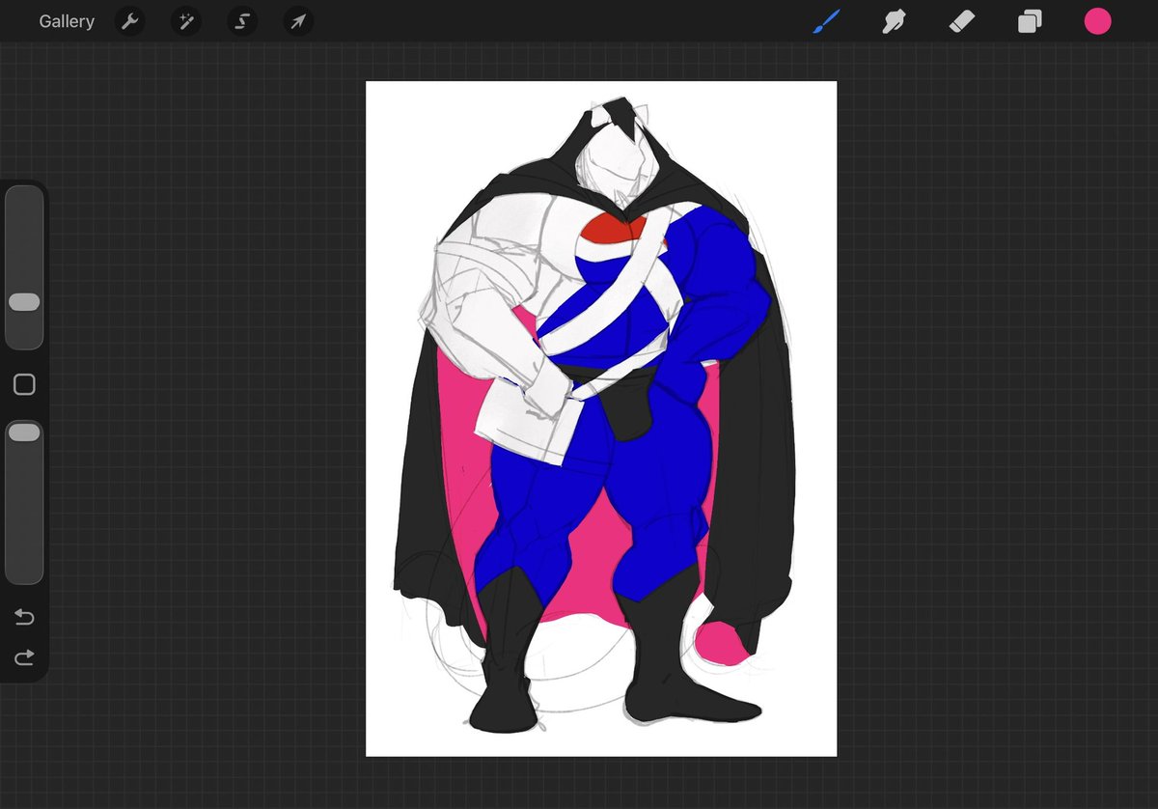Open the pink active color picker
The height and width of the screenshot is (809, 1158).
pyautogui.click(x=1097, y=21)
